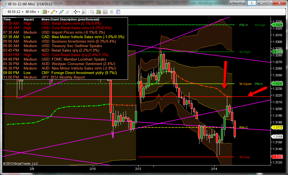Viewport: 288px width, 175px height.
Task: Click the 1.3325 M-High price marker
Action: [277, 25]
